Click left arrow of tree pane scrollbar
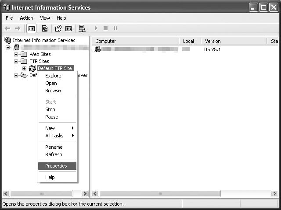Screen dimensions: 281x210 click(6, 193)
